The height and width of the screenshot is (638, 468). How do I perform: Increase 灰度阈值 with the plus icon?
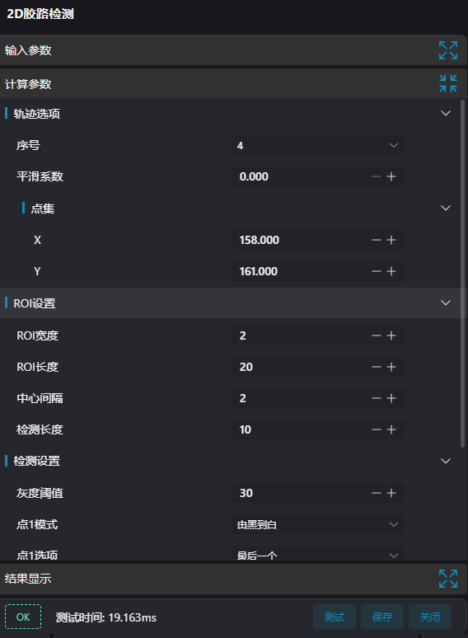coord(391,493)
